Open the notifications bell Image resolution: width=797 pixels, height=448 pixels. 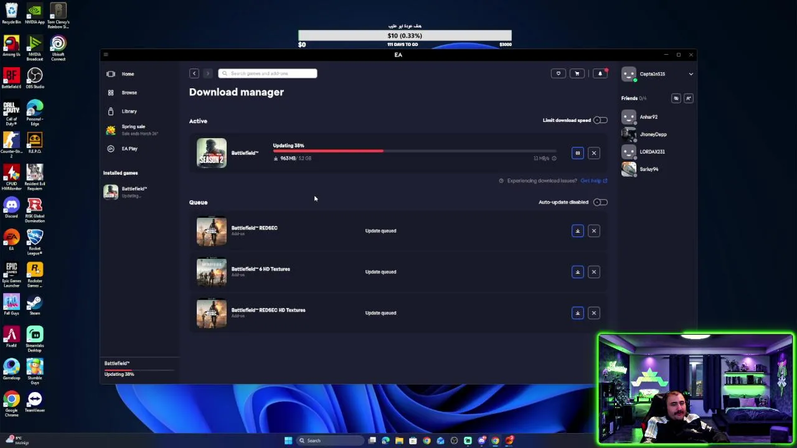(600, 73)
